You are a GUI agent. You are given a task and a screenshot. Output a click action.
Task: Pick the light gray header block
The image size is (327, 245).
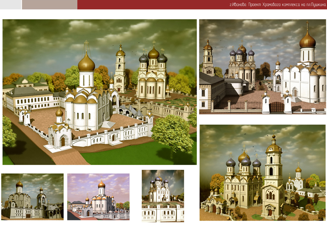click(10, 4)
